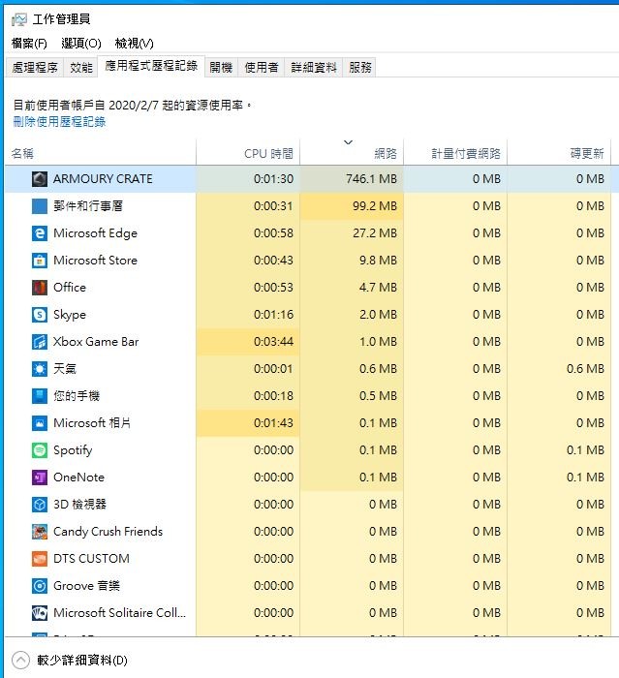Click the 0:03:44 CPU time value
This screenshot has width=619, height=678.
click(x=273, y=342)
